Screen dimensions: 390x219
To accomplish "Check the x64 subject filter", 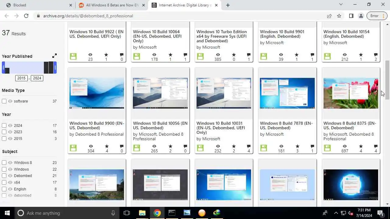I will pyautogui.click(x=4, y=182).
